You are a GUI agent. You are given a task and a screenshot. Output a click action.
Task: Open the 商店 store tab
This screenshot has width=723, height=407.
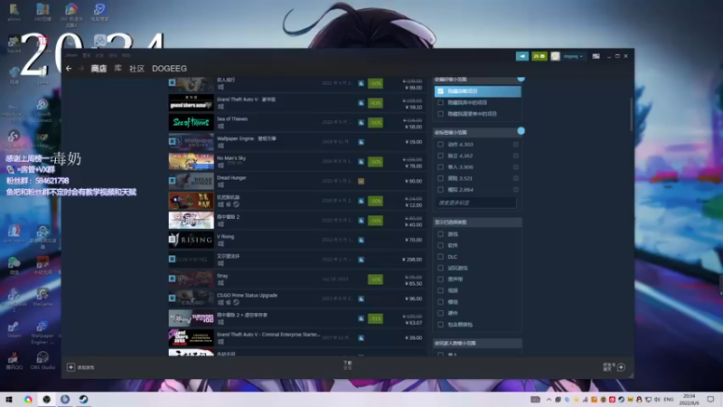coord(99,69)
